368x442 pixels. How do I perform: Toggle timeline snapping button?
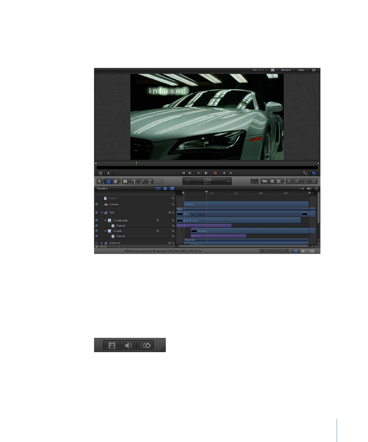(x=309, y=188)
